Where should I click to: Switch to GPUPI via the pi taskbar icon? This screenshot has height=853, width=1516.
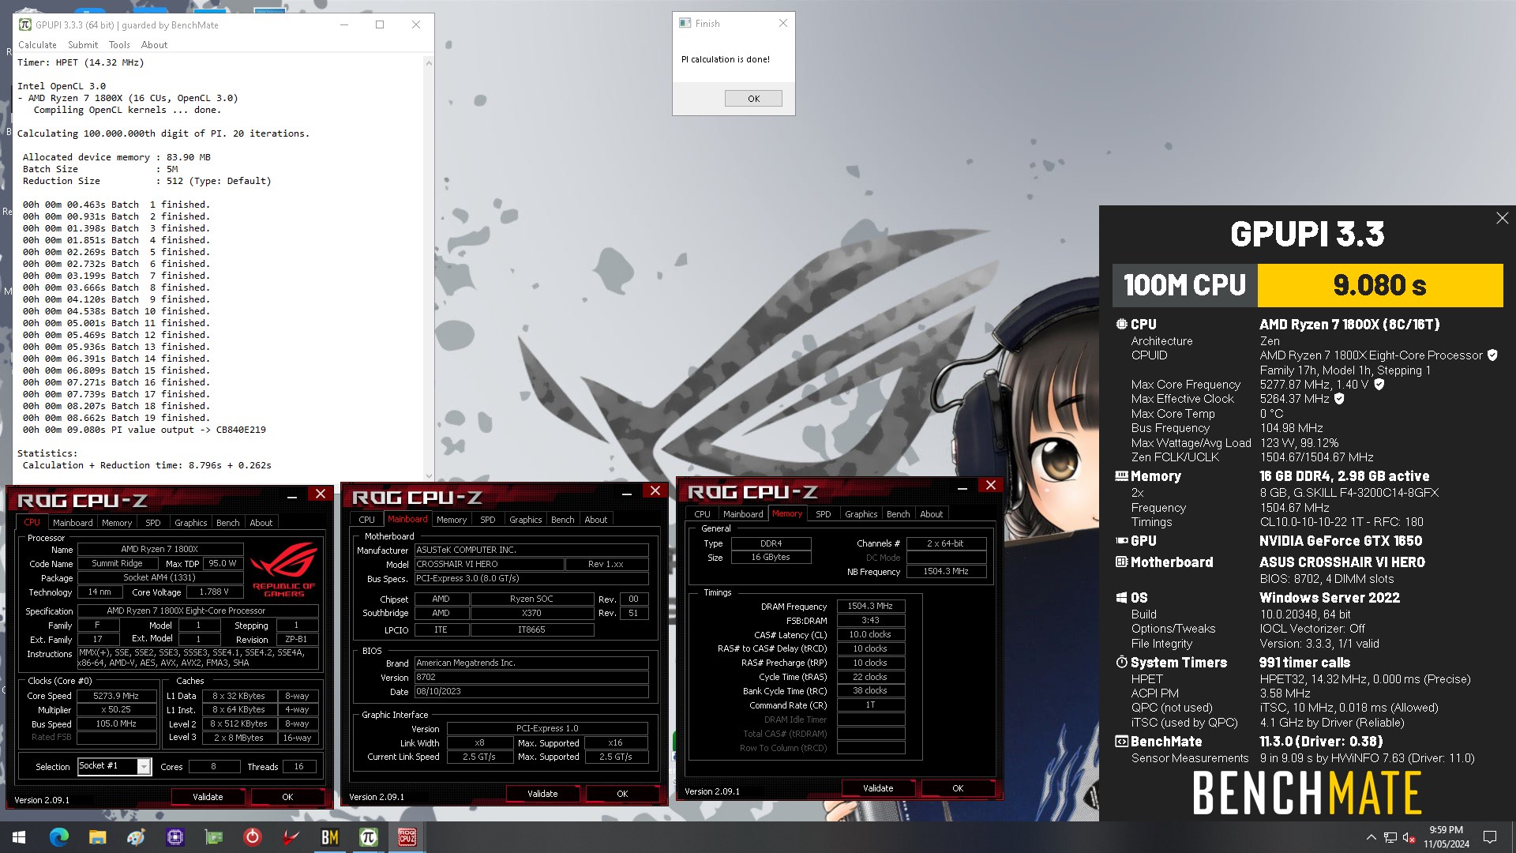coord(368,837)
